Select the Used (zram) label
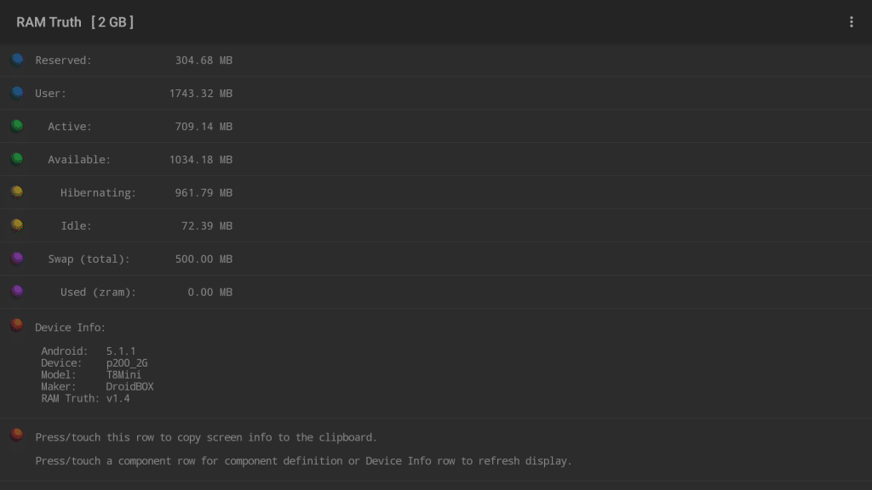Screen dimensions: 872x490 click(99, 293)
